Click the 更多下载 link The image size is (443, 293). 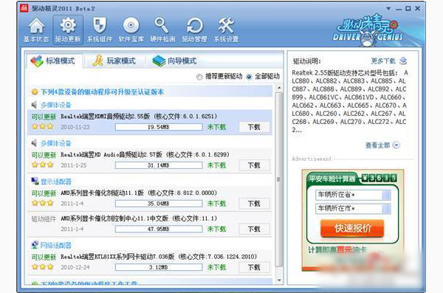tap(383, 61)
